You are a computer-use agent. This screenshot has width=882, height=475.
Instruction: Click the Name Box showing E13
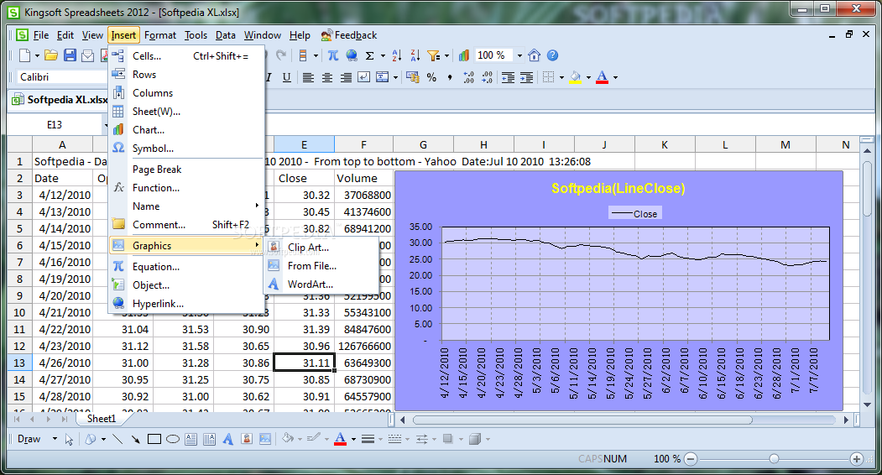[55, 124]
